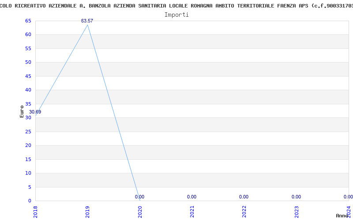The width and height of the screenshot is (353, 220).
Task: Select the 0.00 value label for 2024
Action: (348, 197)
